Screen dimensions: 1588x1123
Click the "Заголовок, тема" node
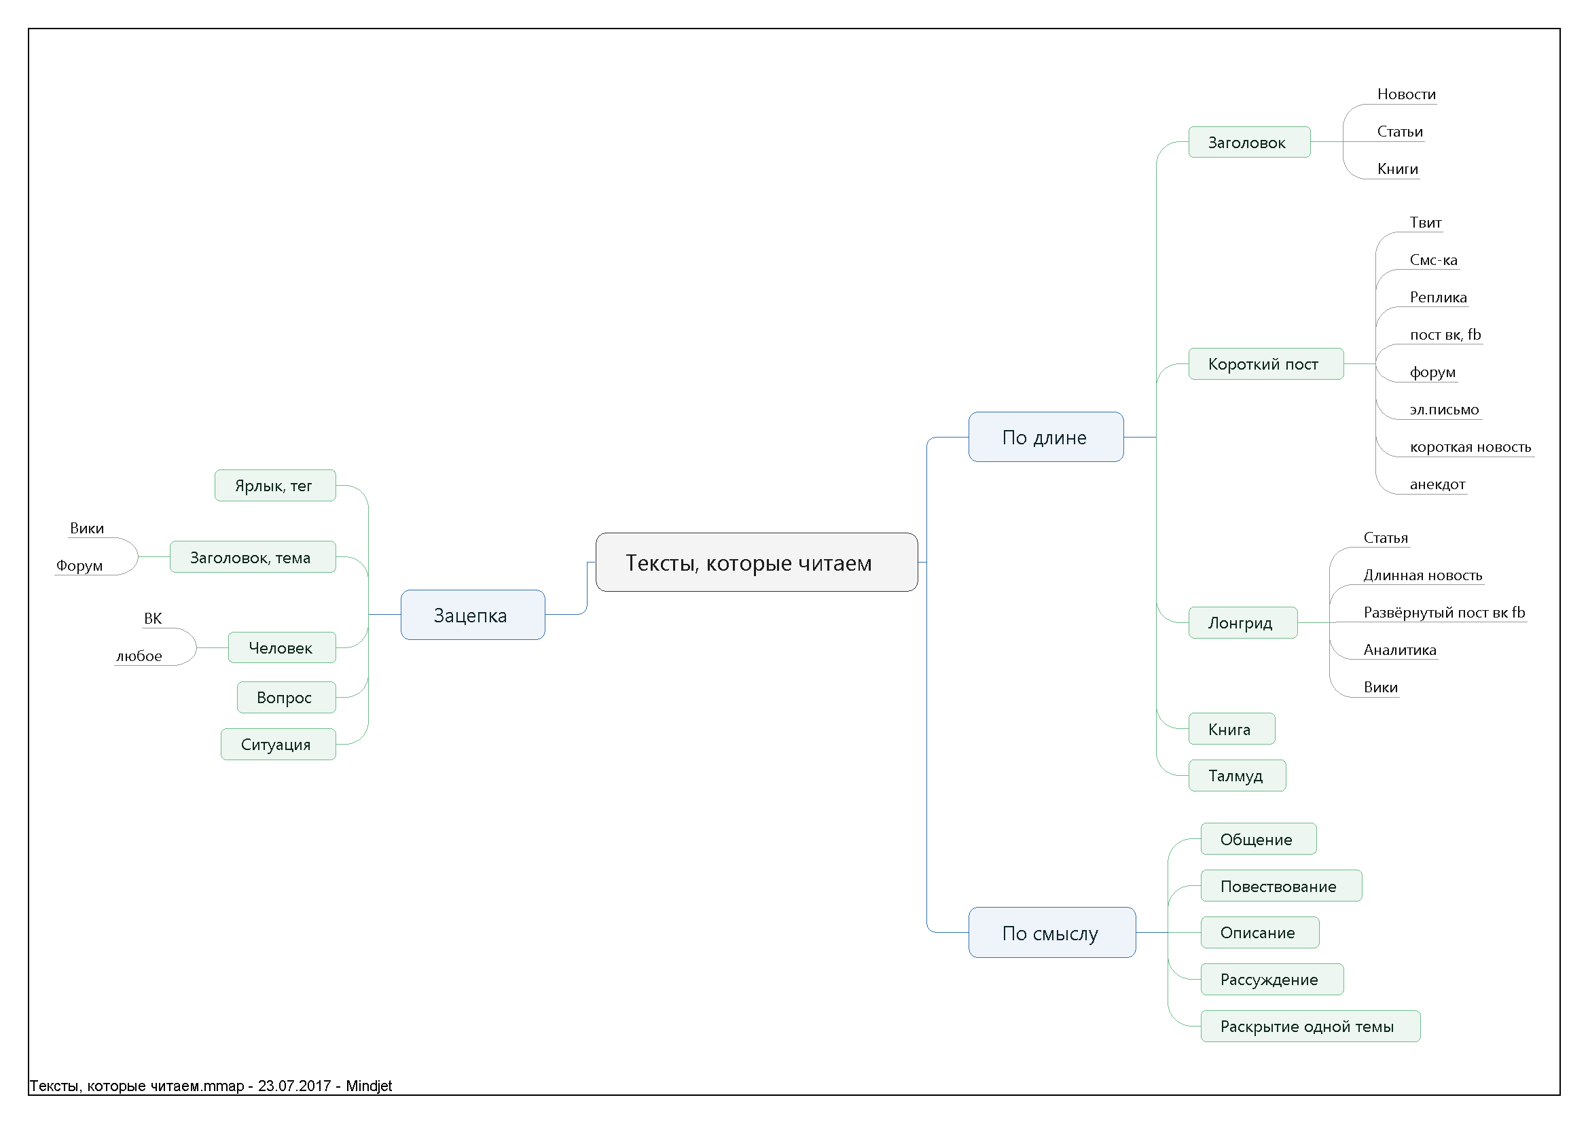[x=252, y=558]
